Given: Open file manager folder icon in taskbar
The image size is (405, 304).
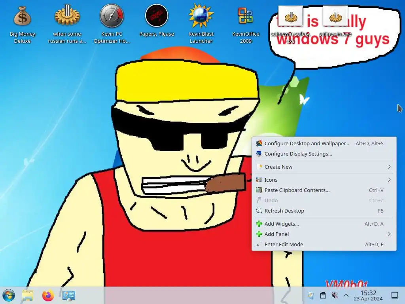Looking at the screenshot, I should [x=28, y=295].
